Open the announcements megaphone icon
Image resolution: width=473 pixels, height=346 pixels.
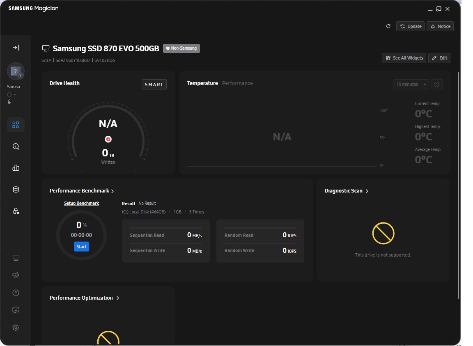(16, 275)
